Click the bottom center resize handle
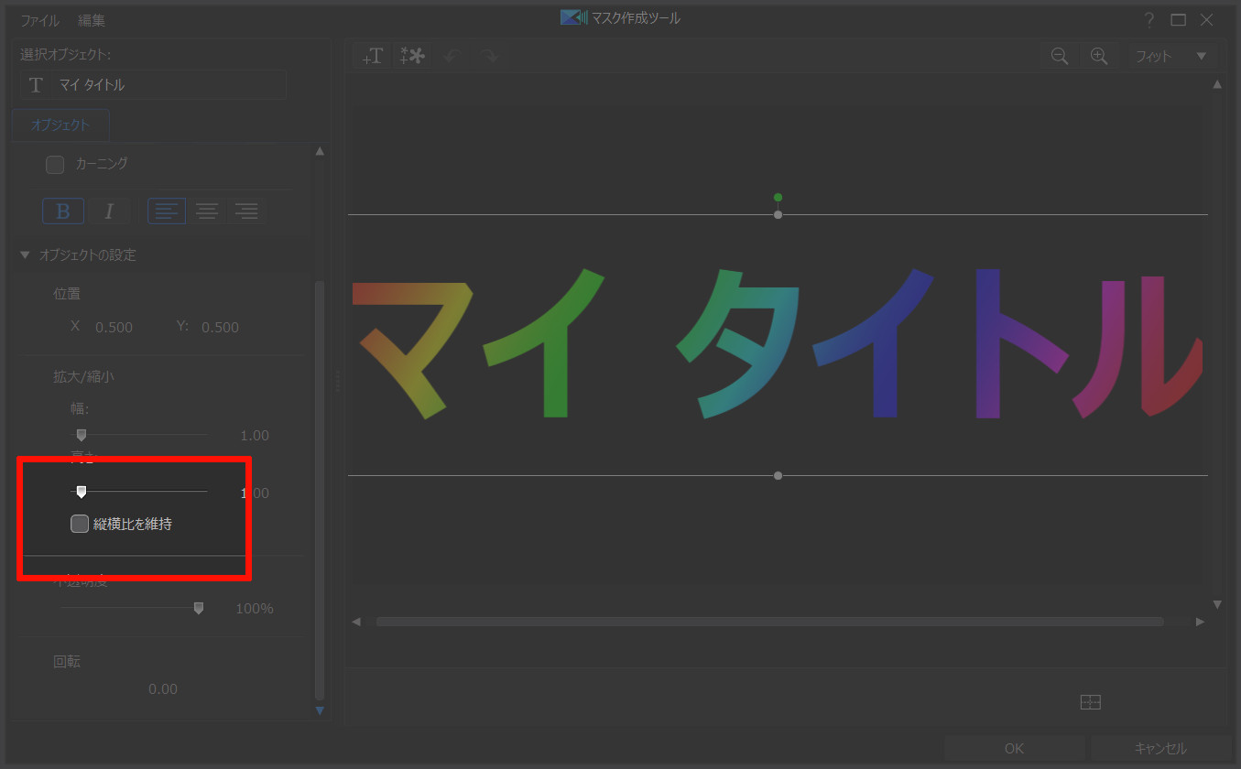This screenshot has height=769, width=1241. click(x=778, y=476)
